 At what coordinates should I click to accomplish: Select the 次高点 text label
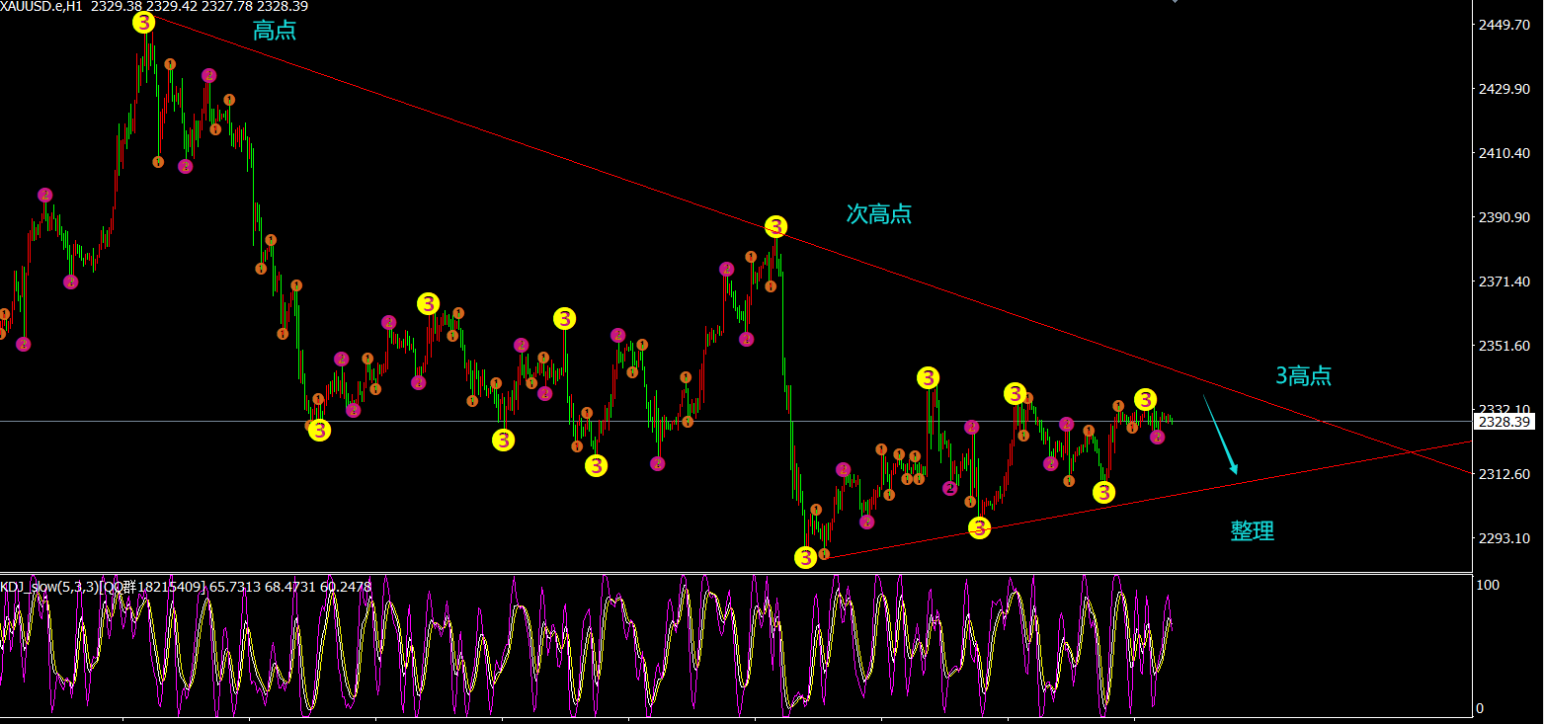point(879,213)
